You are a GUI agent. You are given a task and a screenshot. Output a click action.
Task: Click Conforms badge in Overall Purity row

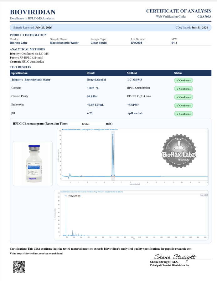[183, 97]
